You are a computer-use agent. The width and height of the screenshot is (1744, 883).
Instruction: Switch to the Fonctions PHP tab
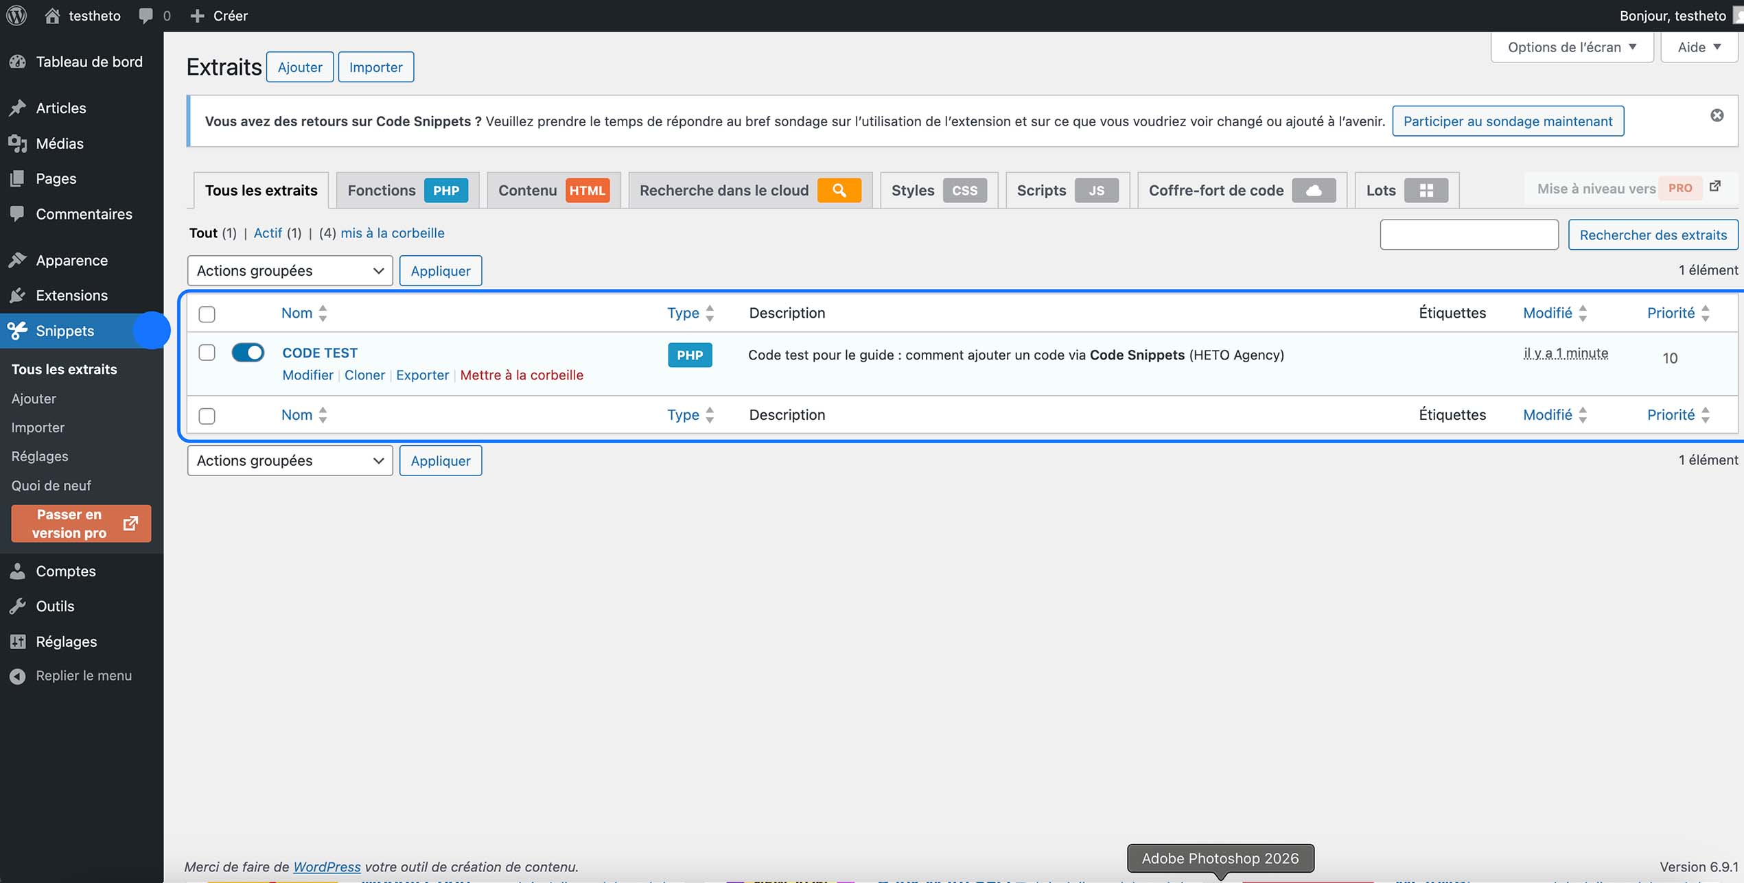pyautogui.click(x=406, y=190)
